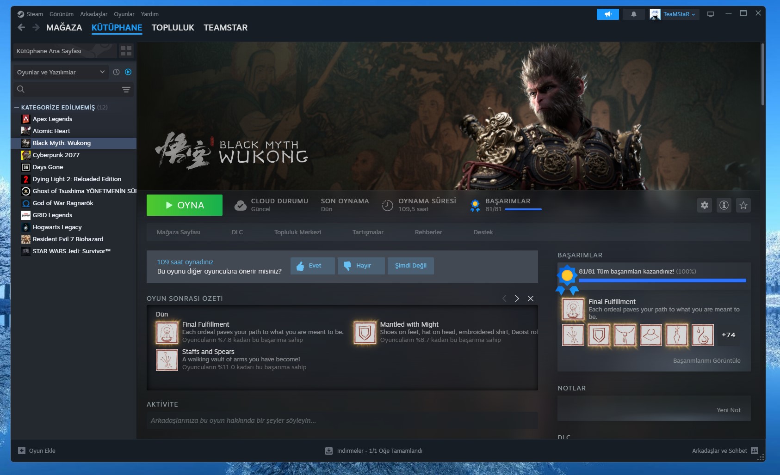The height and width of the screenshot is (475, 780).
Task: Click the Mantled with Might achievement icon
Action: tap(365, 333)
